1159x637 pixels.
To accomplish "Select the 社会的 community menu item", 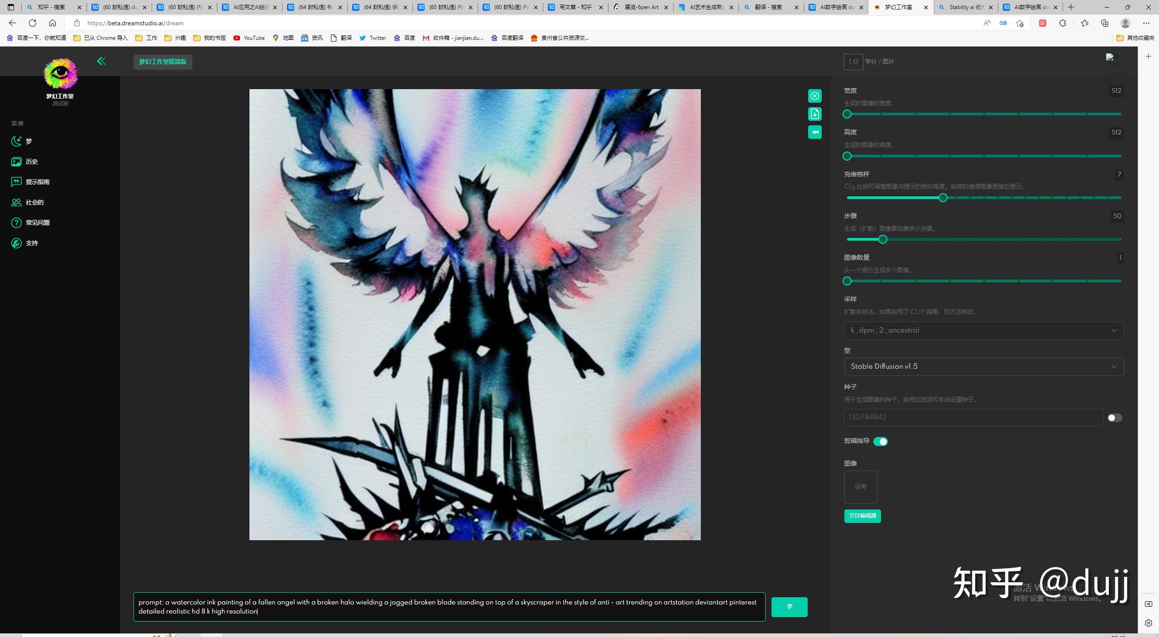I will 34,202.
